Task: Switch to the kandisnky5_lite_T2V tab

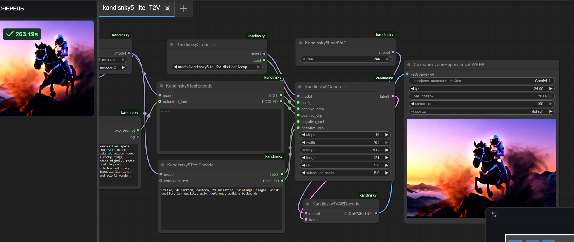Action: point(131,8)
